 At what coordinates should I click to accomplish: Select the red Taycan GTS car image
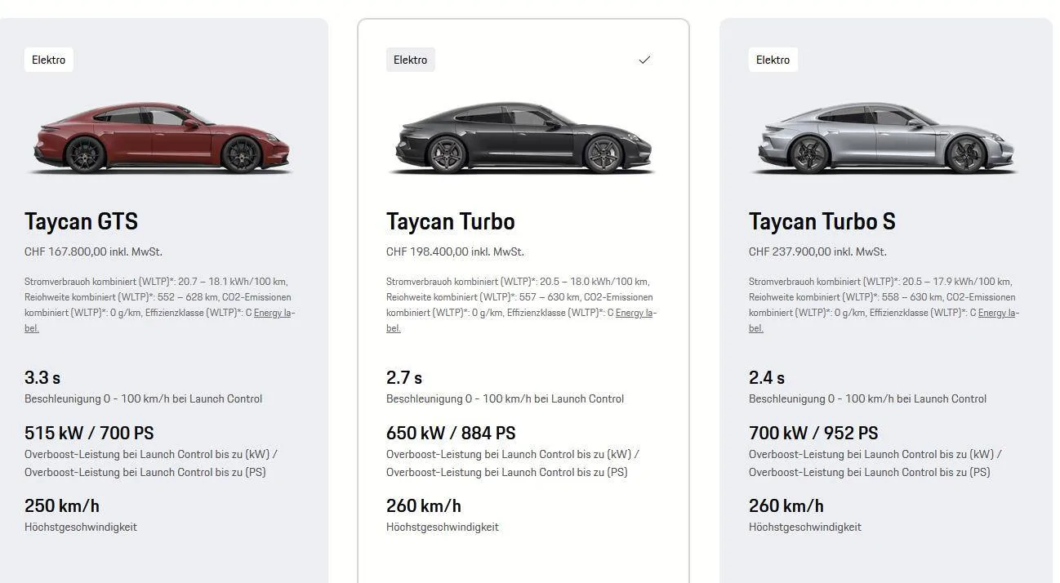[x=162, y=138]
